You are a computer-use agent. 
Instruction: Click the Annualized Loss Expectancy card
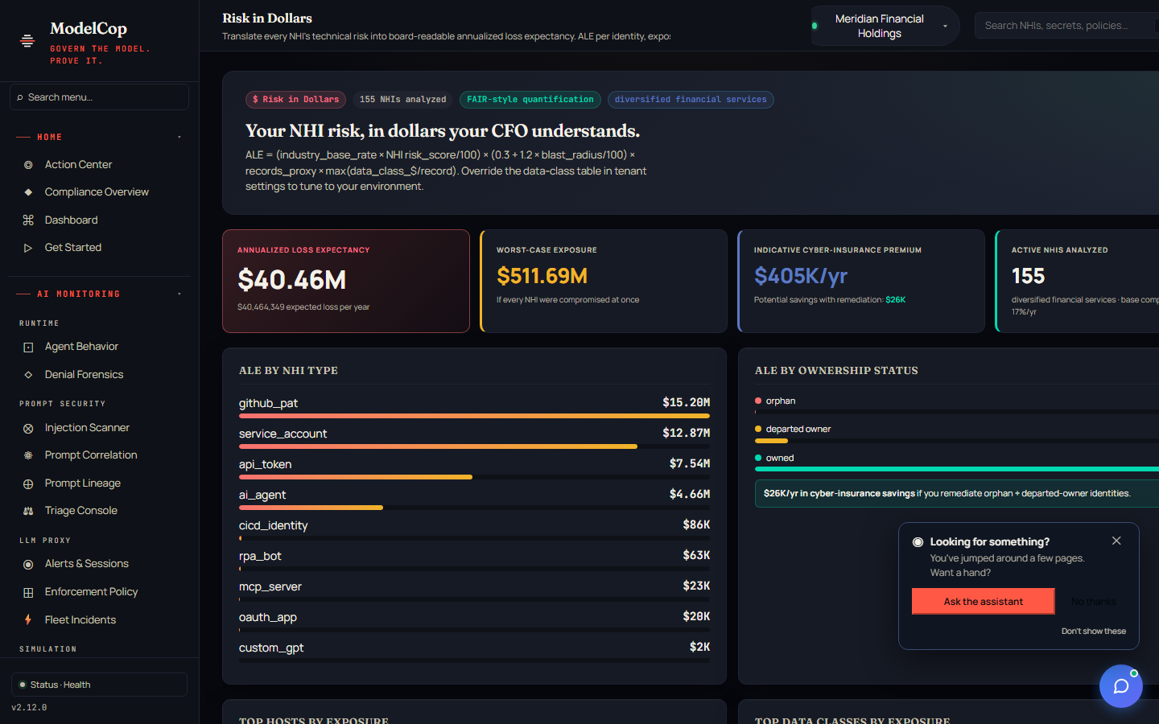tap(346, 282)
